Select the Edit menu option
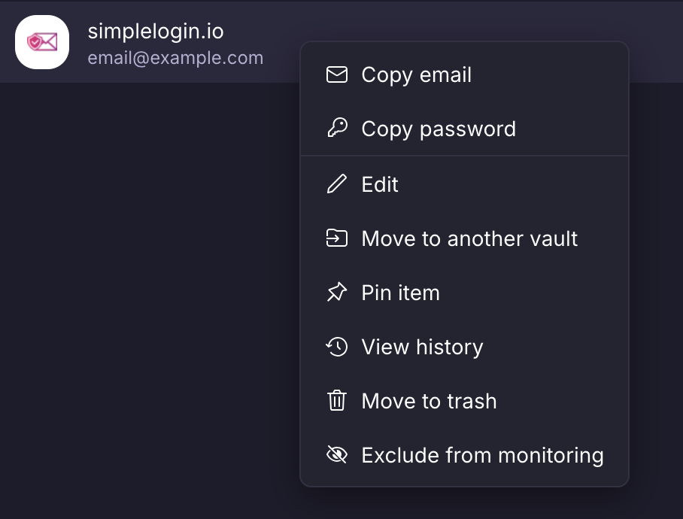The height and width of the screenshot is (519, 683). coord(380,184)
